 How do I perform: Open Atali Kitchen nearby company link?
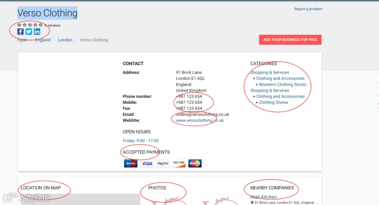[x=264, y=197]
